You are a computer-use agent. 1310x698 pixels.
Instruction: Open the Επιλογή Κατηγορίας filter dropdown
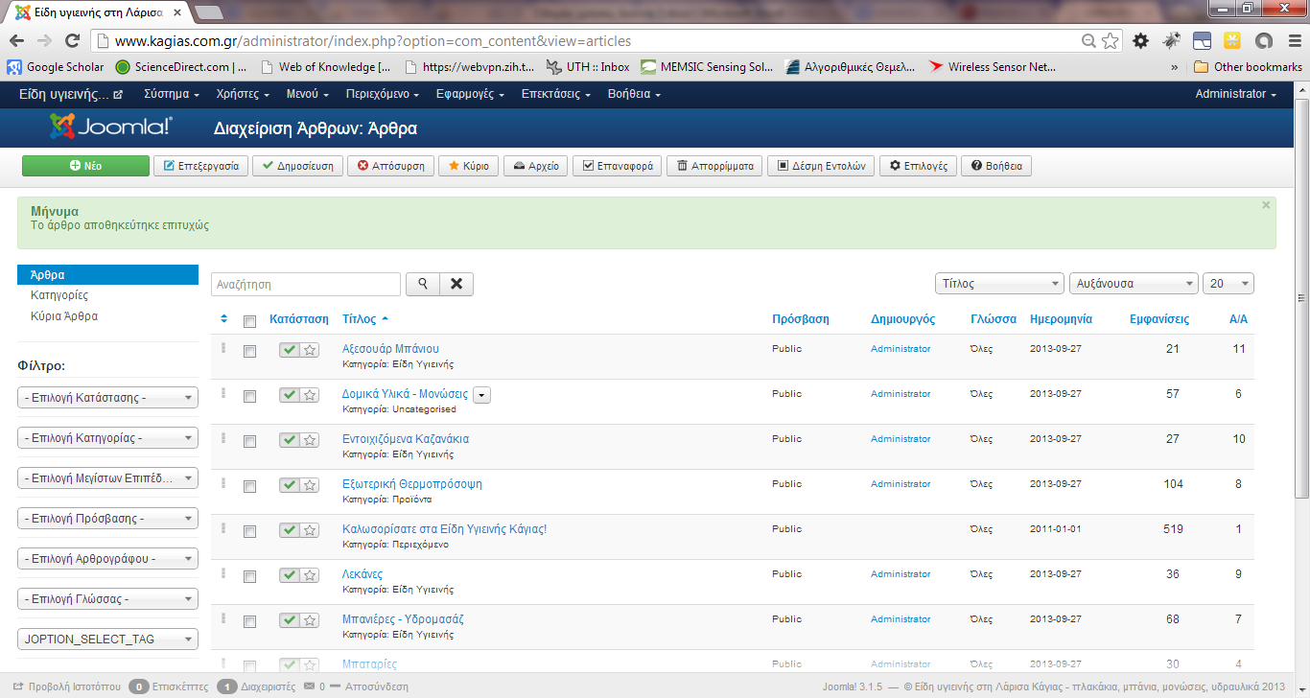(107, 438)
